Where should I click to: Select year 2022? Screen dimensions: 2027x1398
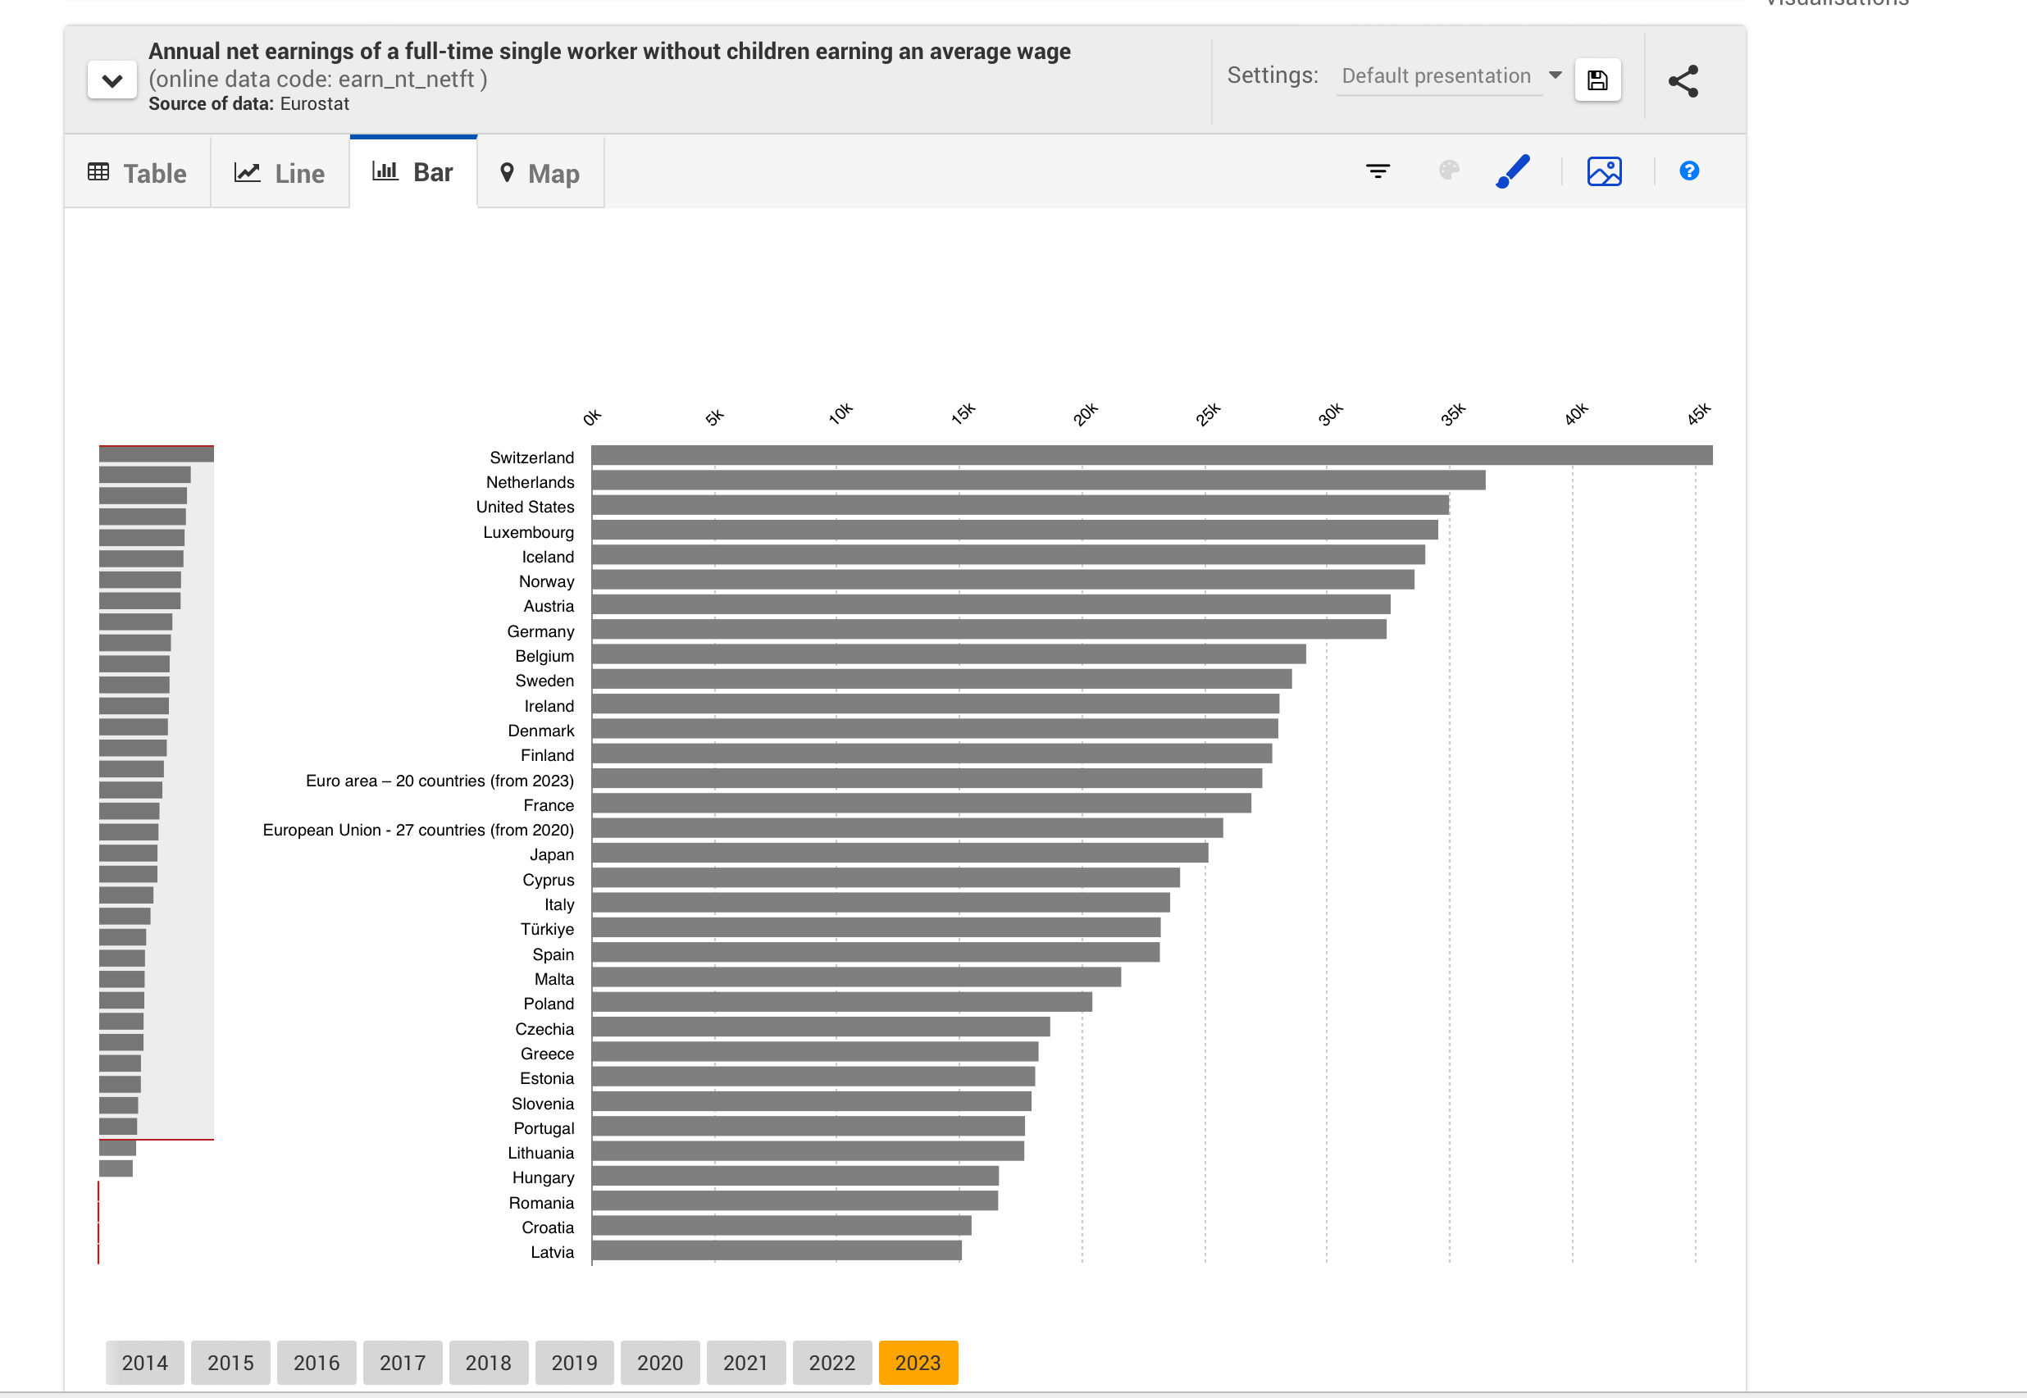[831, 1362]
